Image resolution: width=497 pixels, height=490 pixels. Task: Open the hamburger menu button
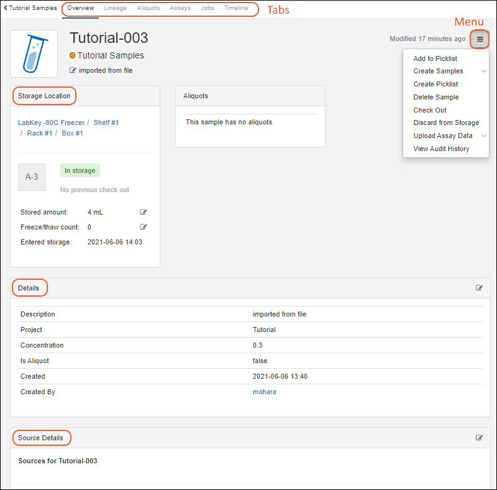480,39
